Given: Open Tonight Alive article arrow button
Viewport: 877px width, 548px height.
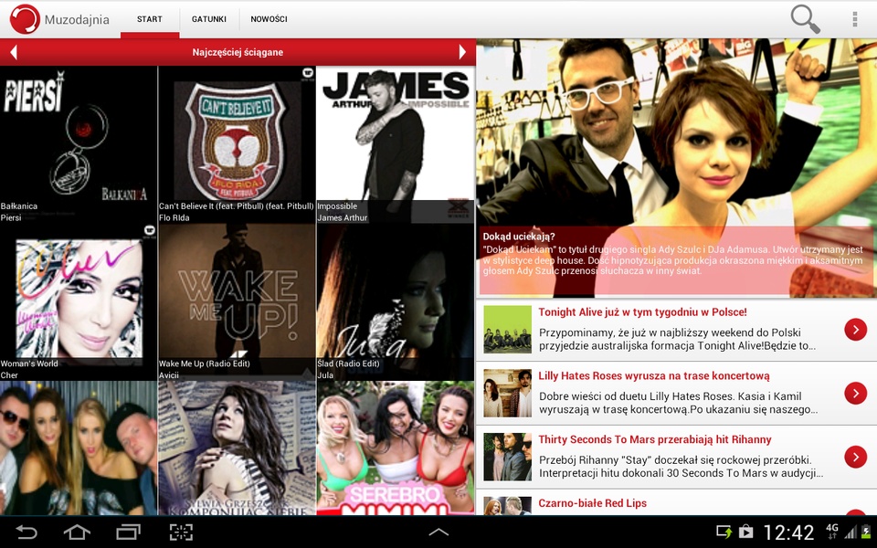Looking at the screenshot, I should click(x=855, y=330).
